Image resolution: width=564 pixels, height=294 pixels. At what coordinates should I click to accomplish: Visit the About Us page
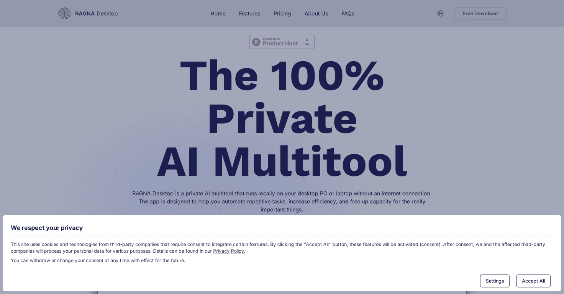pyautogui.click(x=316, y=13)
